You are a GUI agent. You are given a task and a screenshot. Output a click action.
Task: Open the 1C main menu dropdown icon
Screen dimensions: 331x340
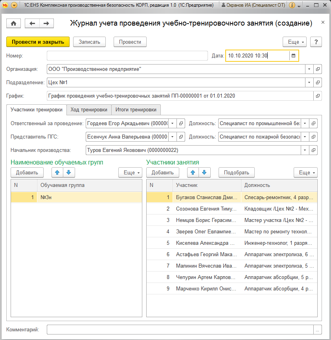click(x=14, y=5)
